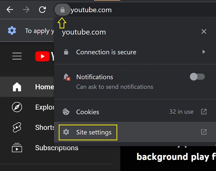Screen dimensions: 216x171
Task: Click youtube.com heading in popup
Action: point(84,32)
